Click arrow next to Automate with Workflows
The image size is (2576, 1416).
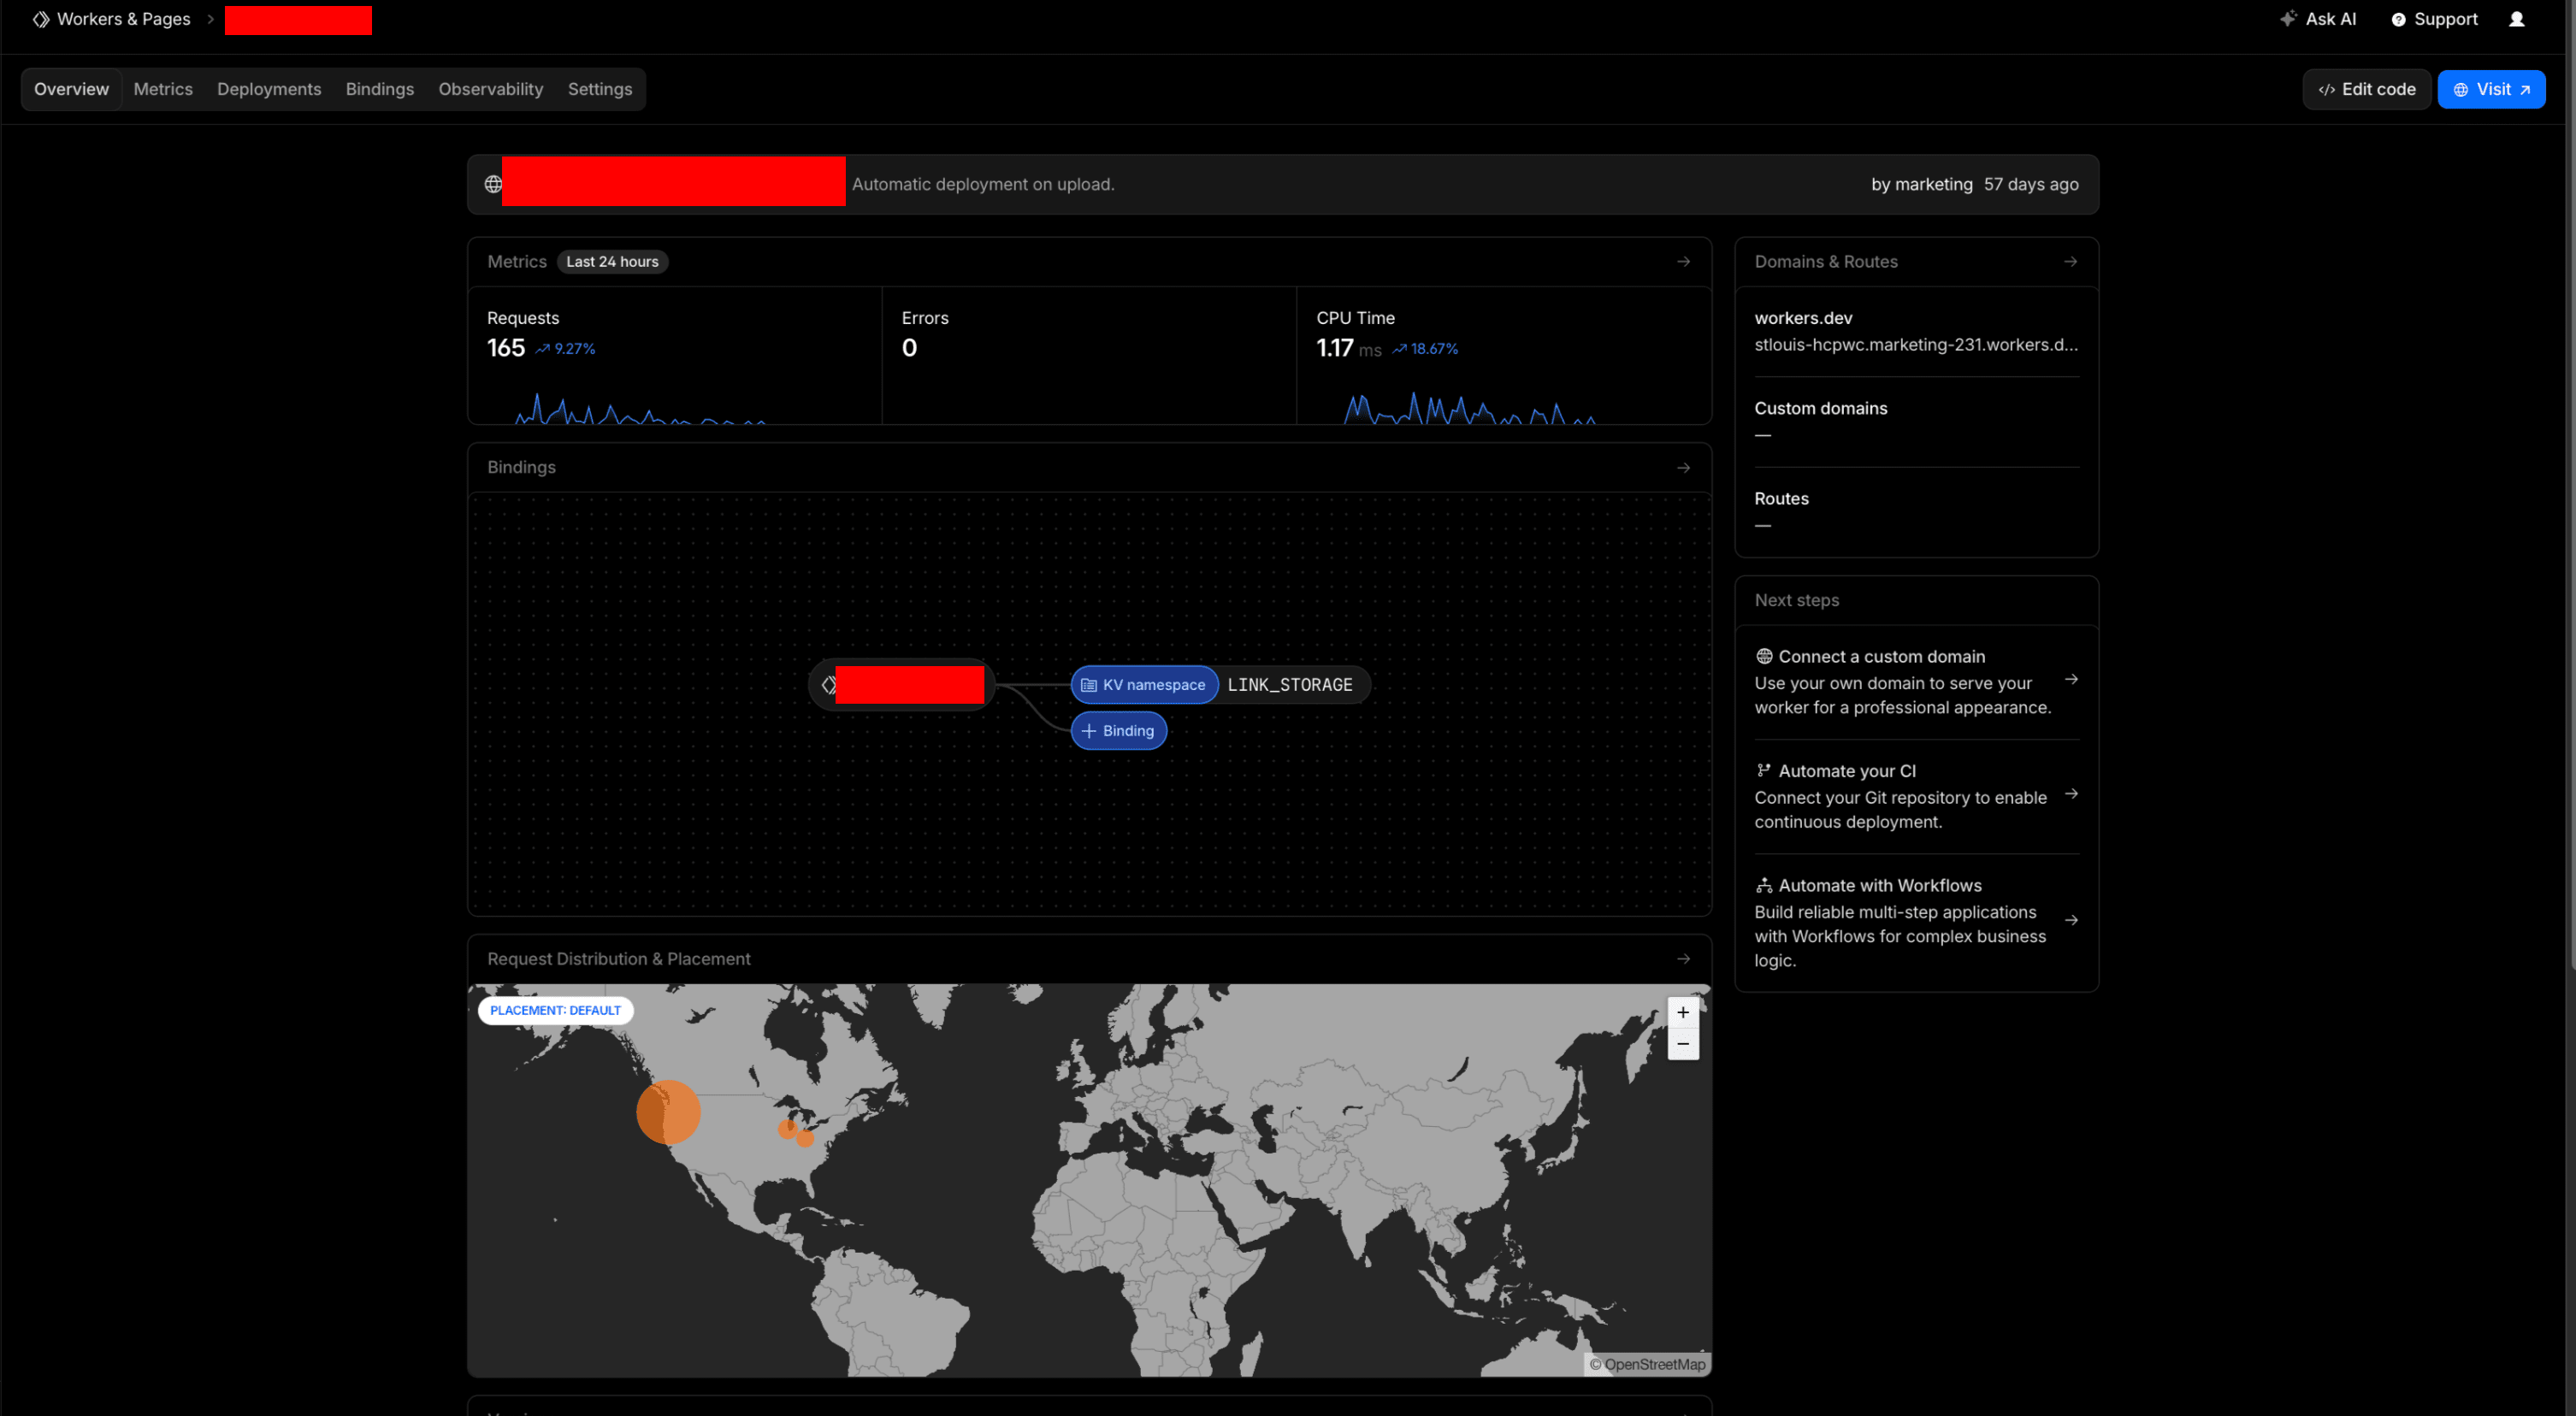click(2072, 921)
